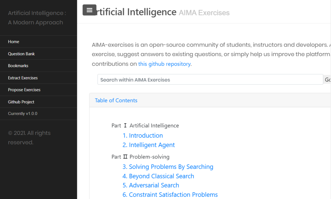Image resolution: width=331 pixels, height=199 pixels.
Task: Open chapter 6. Constraint Satisfaction Problems
Action: [170, 195]
